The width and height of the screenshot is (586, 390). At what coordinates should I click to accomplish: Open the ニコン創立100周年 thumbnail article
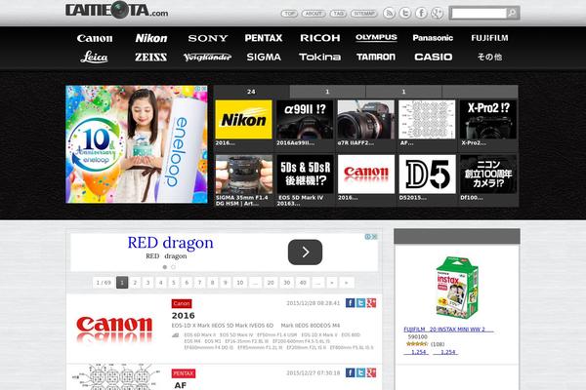pyautogui.click(x=488, y=175)
